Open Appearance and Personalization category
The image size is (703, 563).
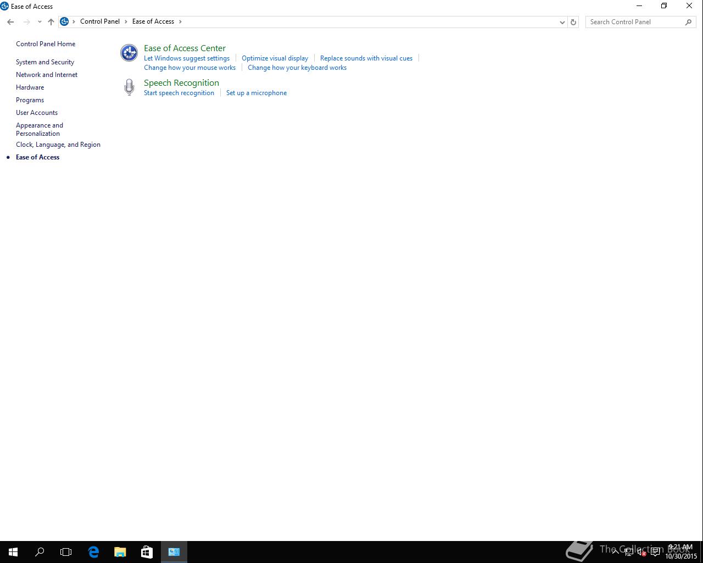pyautogui.click(x=40, y=129)
